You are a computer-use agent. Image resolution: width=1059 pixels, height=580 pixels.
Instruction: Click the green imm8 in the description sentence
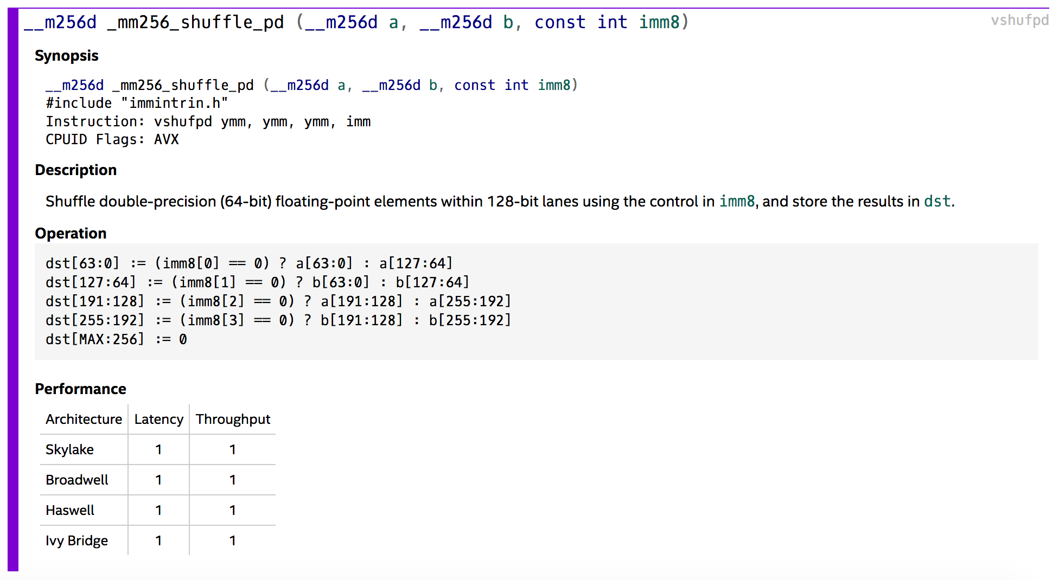pos(737,202)
